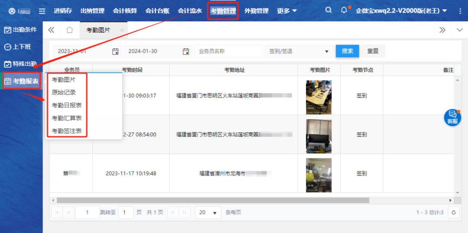
Task: Open the 外勤管理 top menu
Action: 257,11
